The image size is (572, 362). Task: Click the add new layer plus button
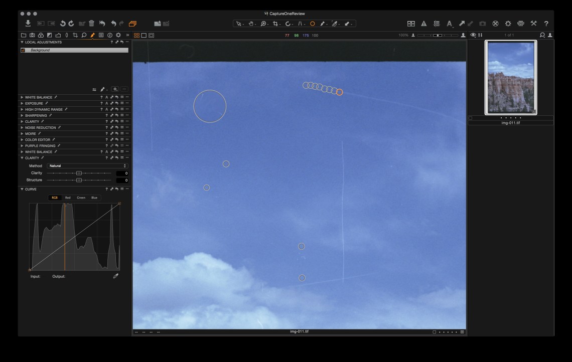click(x=115, y=89)
